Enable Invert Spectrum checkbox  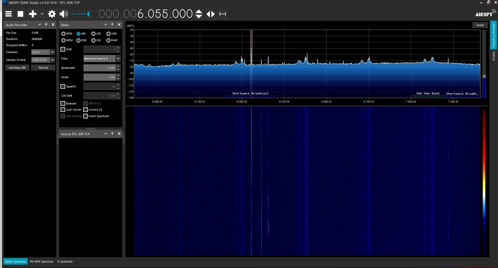pos(86,116)
